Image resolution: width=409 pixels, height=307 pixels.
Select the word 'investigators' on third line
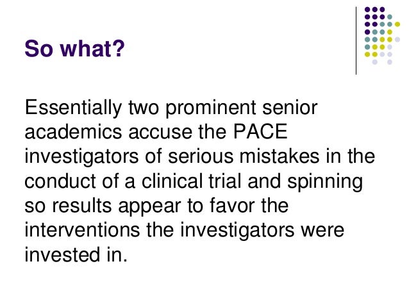pyautogui.click(x=81, y=157)
